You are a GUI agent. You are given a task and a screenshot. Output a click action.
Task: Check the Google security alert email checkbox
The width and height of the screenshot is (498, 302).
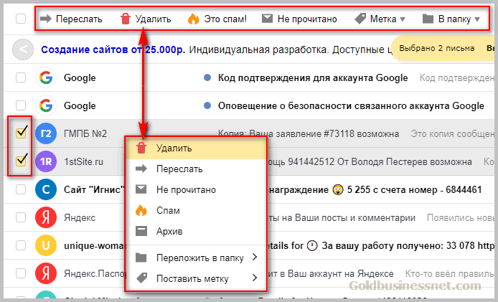pos(21,105)
